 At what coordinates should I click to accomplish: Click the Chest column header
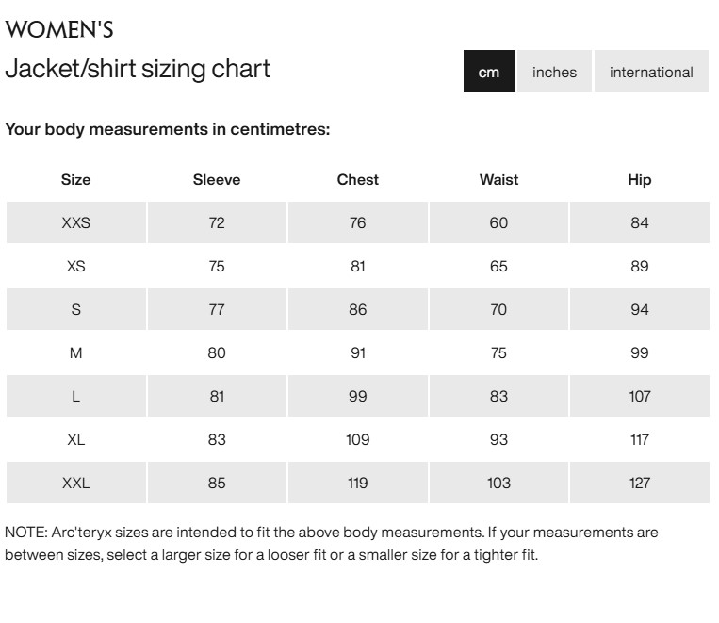point(358,180)
